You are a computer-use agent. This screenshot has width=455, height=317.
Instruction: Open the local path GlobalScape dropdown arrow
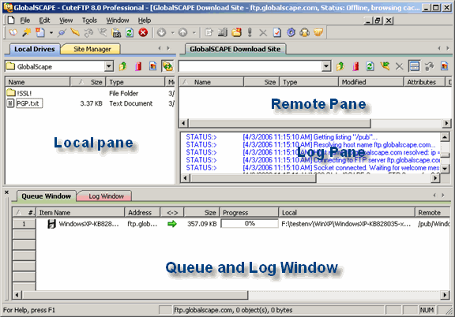pyautogui.click(x=109, y=66)
